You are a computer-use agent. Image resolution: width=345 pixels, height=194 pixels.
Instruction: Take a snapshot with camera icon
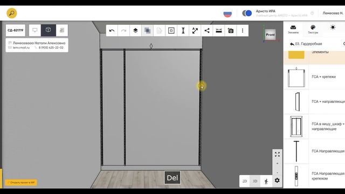tap(231, 31)
